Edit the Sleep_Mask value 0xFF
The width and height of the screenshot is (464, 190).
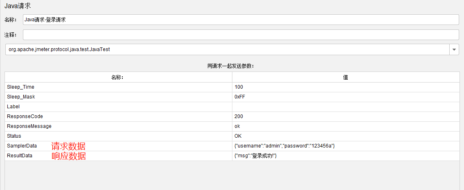tap(346, 97)
